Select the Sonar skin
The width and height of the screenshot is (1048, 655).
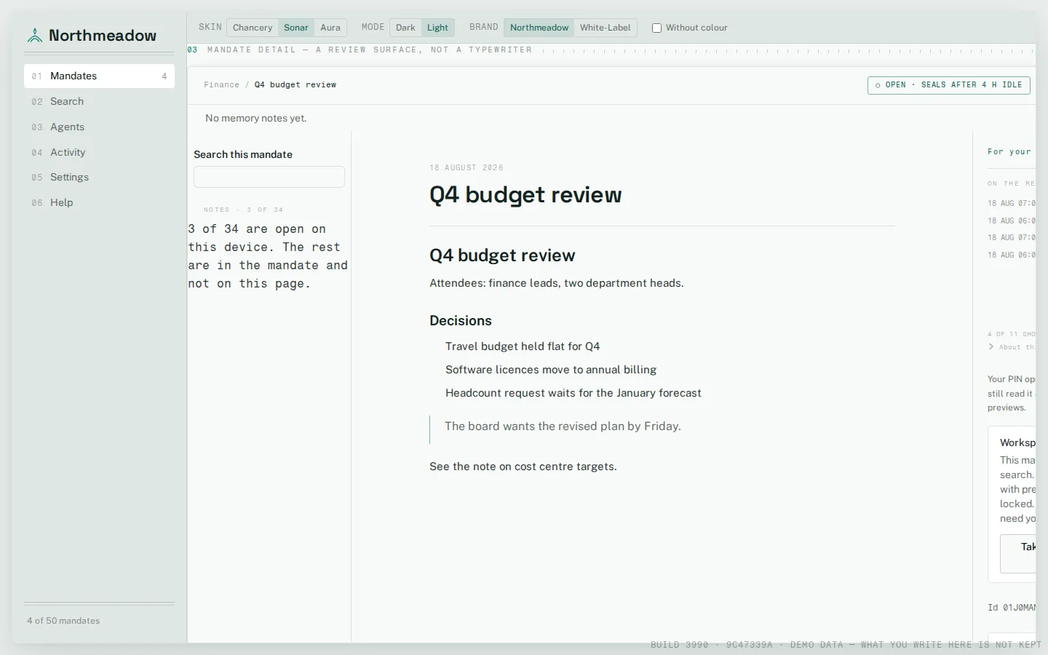[296, 28]
